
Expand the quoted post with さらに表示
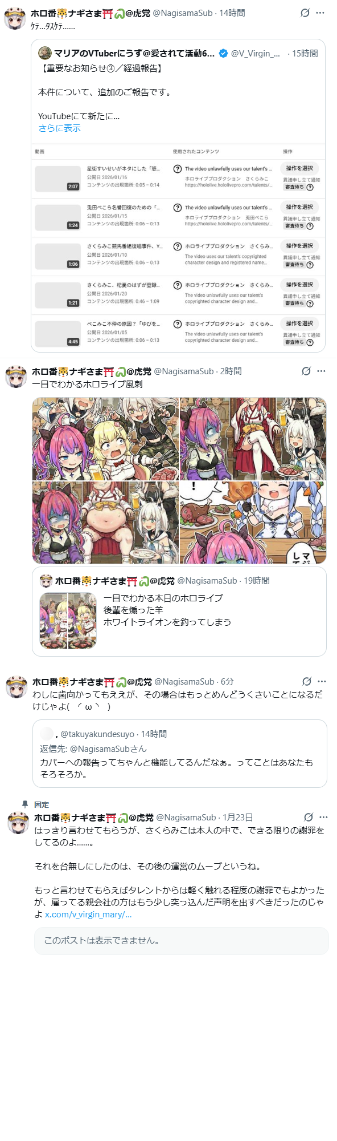60,128
